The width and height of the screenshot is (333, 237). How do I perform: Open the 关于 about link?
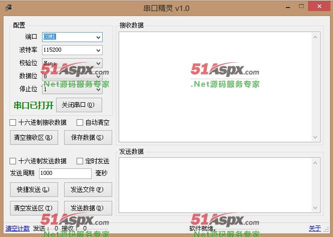[x=315, y=228]
